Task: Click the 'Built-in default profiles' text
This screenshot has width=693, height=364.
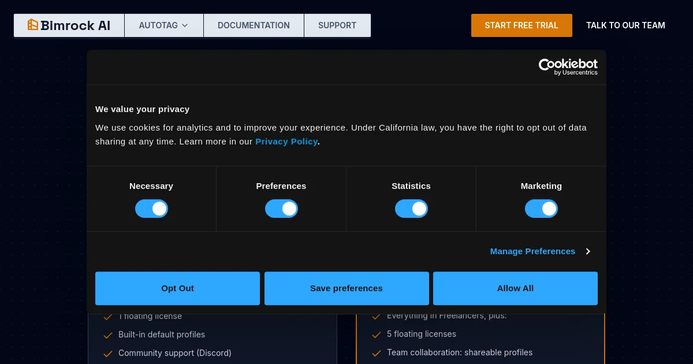Action: (x=162, y=335)
